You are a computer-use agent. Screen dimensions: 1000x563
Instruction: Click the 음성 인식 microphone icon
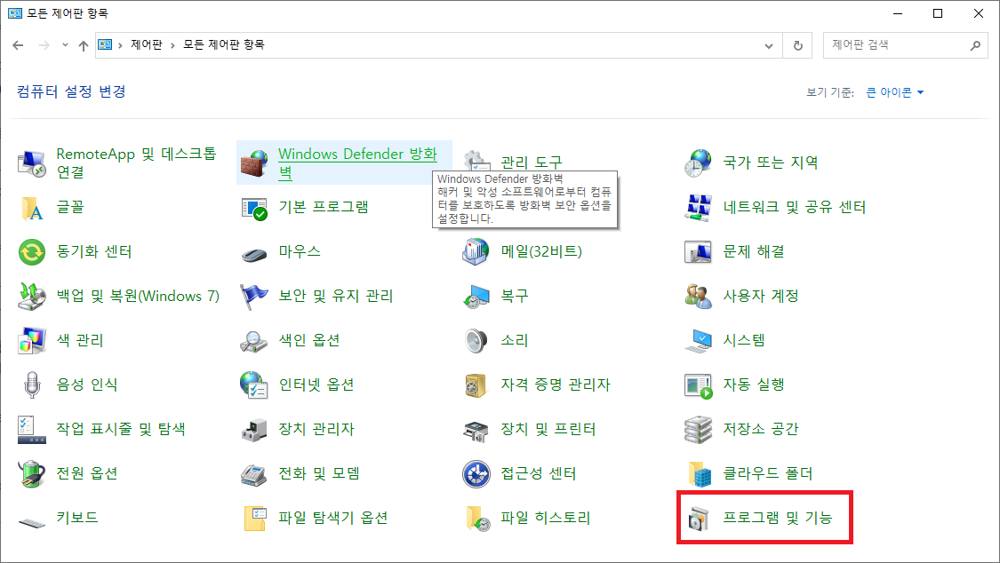click(31, 385)
